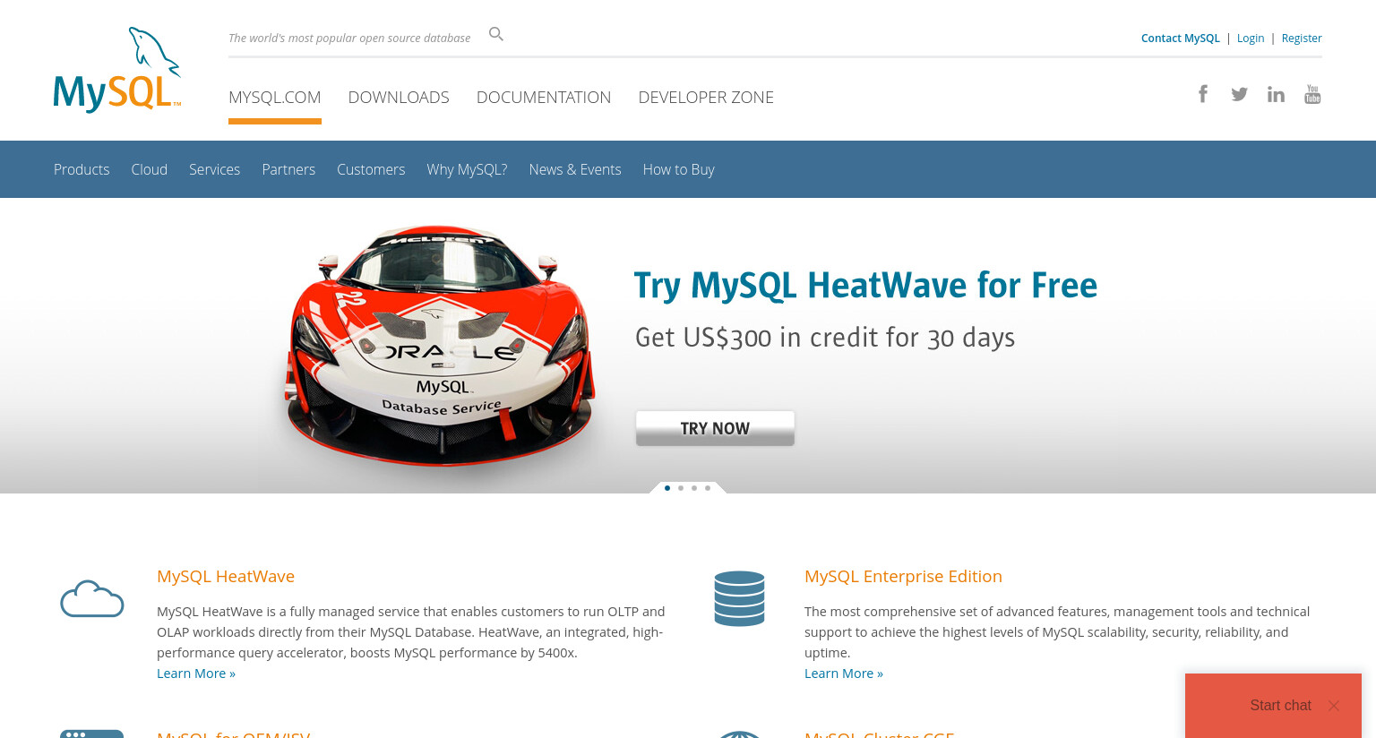
Task: Select the second carousel slide dot
Action: [x=681, y=488]
